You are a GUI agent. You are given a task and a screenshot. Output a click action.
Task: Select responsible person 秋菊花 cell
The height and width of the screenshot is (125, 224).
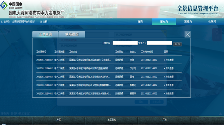[133, 85]
